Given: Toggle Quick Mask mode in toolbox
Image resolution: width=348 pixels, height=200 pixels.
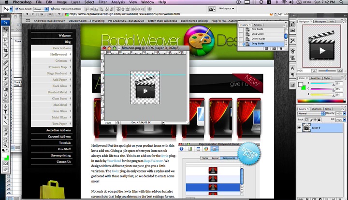Looking at the screenshot, I should pos(5,163).
